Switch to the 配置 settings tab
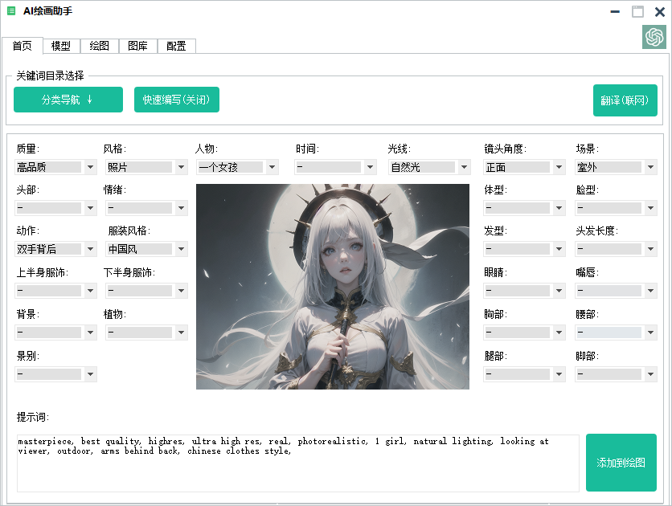Image resolution: width=672 pixels, height=506 pixels. tap(175, 46)
